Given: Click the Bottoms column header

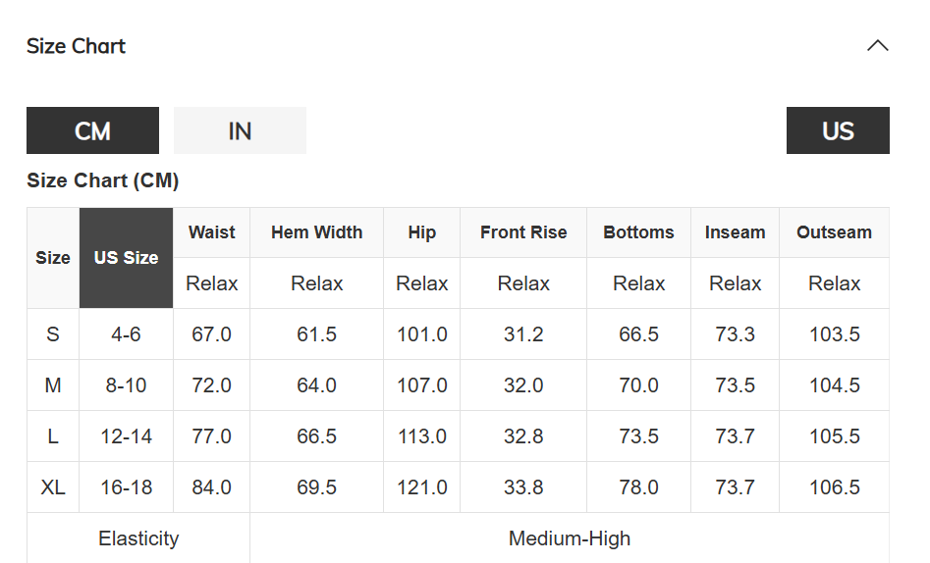Looking at the screenshot, I should pyautogui.click(x=638, y=232).
